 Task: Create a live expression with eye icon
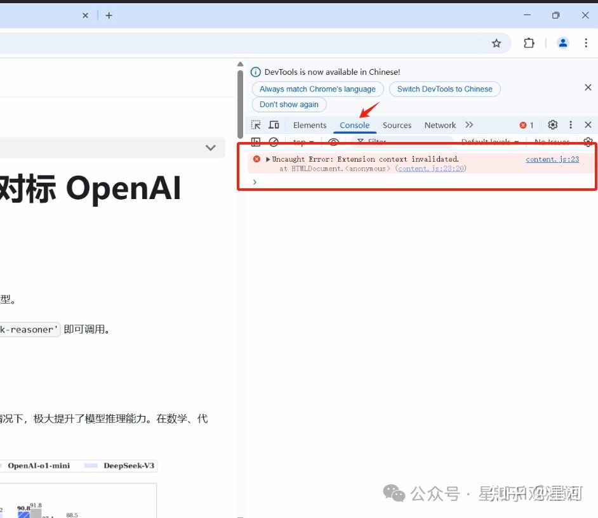click(x=333, y=142)
